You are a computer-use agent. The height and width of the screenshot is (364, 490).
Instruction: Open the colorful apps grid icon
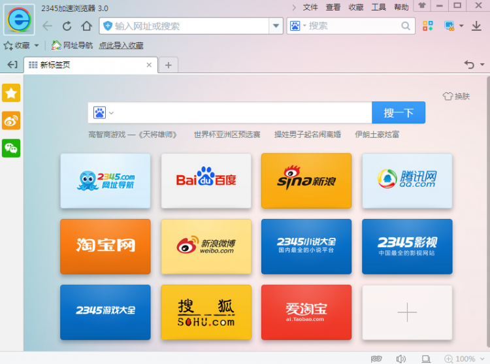[428, 26]
